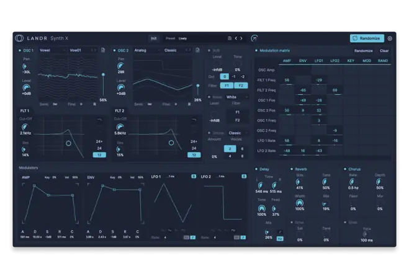Image resolution: width=409 pixels, height=279 pixels.
Task: Enable the Reverb effect toggle
Action: point(292,168)
